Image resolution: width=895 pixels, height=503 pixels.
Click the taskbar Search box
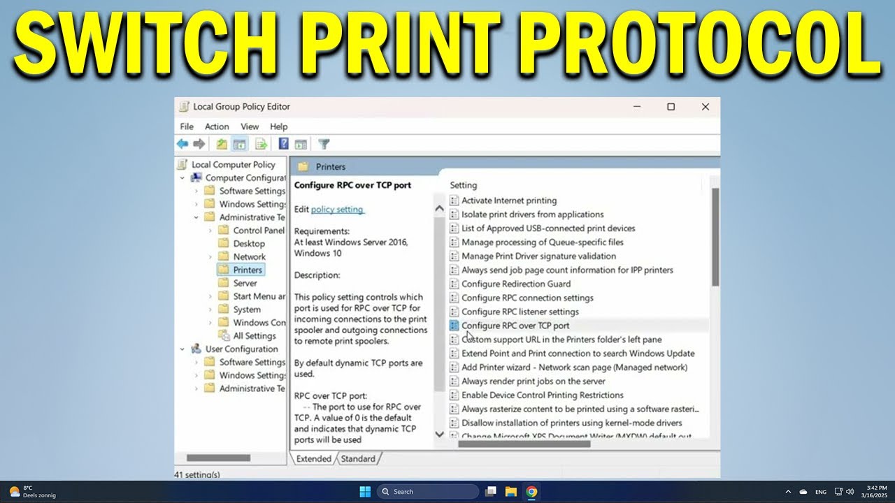428,491
